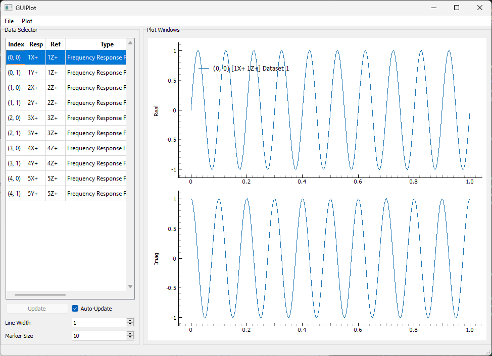The image size is (492, 356).
Task: Focus the Marker Size value field
Action: pyautogui.click(x=99, y=335)
